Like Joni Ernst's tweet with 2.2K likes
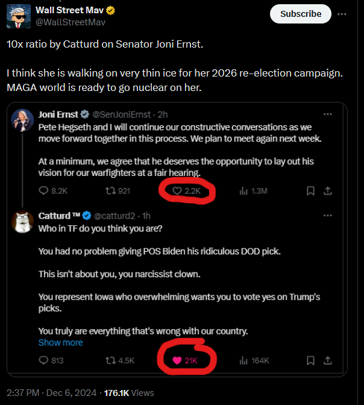This screenshot has width=364, height=405. pyautogui.click(x=177, y=191)
